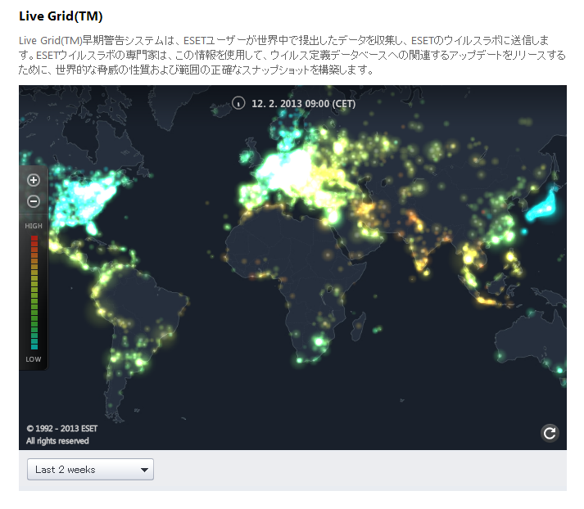Click the "All rights reserved" text
The height and width of the screenshot is (509, 584).
pyautogui.click(x=57, y=441)
